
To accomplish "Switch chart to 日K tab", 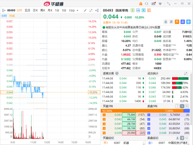I will [x=35, y=11].
